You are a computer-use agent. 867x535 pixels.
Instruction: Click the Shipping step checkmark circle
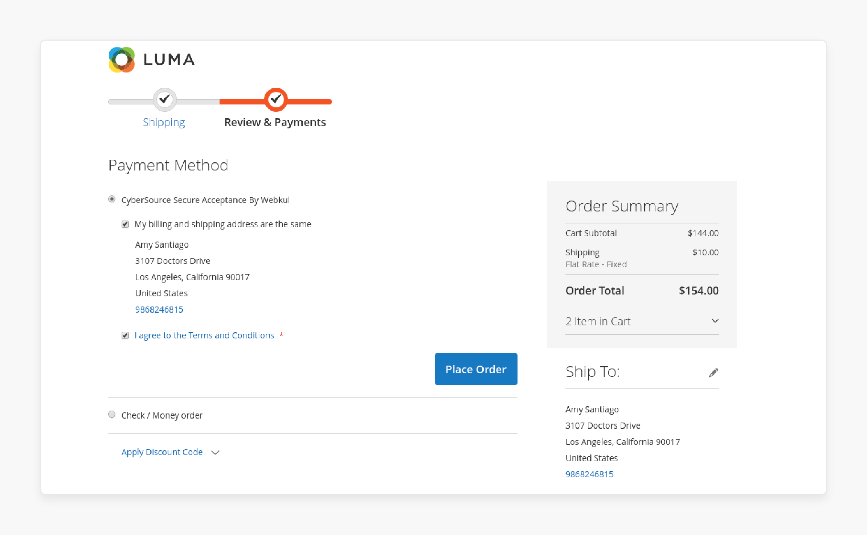(165, 99)
